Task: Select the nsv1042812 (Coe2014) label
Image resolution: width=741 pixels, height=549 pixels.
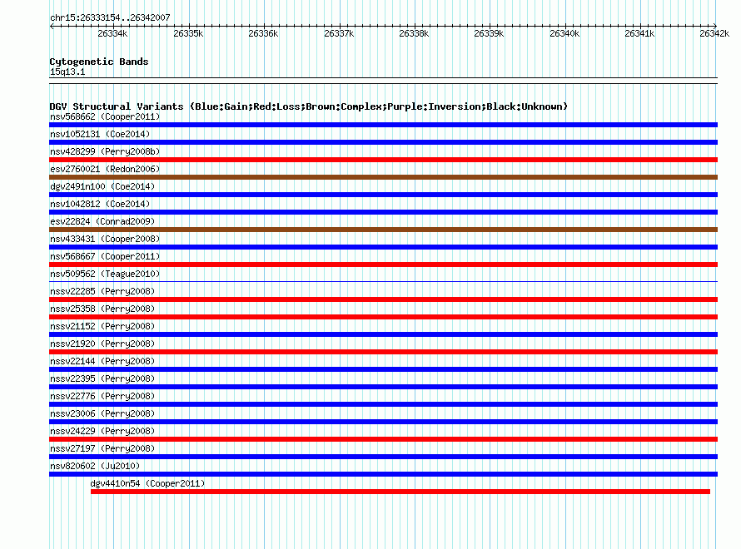Action: pos(100,204)
